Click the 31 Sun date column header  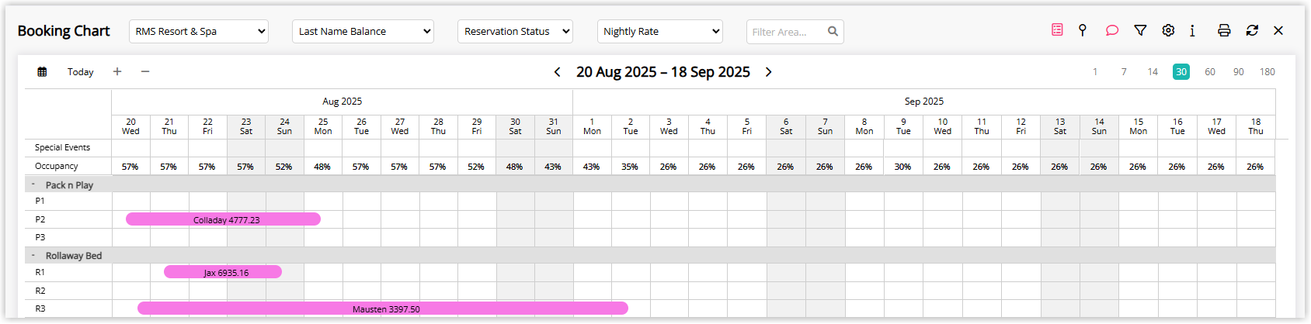pos(553,126)
